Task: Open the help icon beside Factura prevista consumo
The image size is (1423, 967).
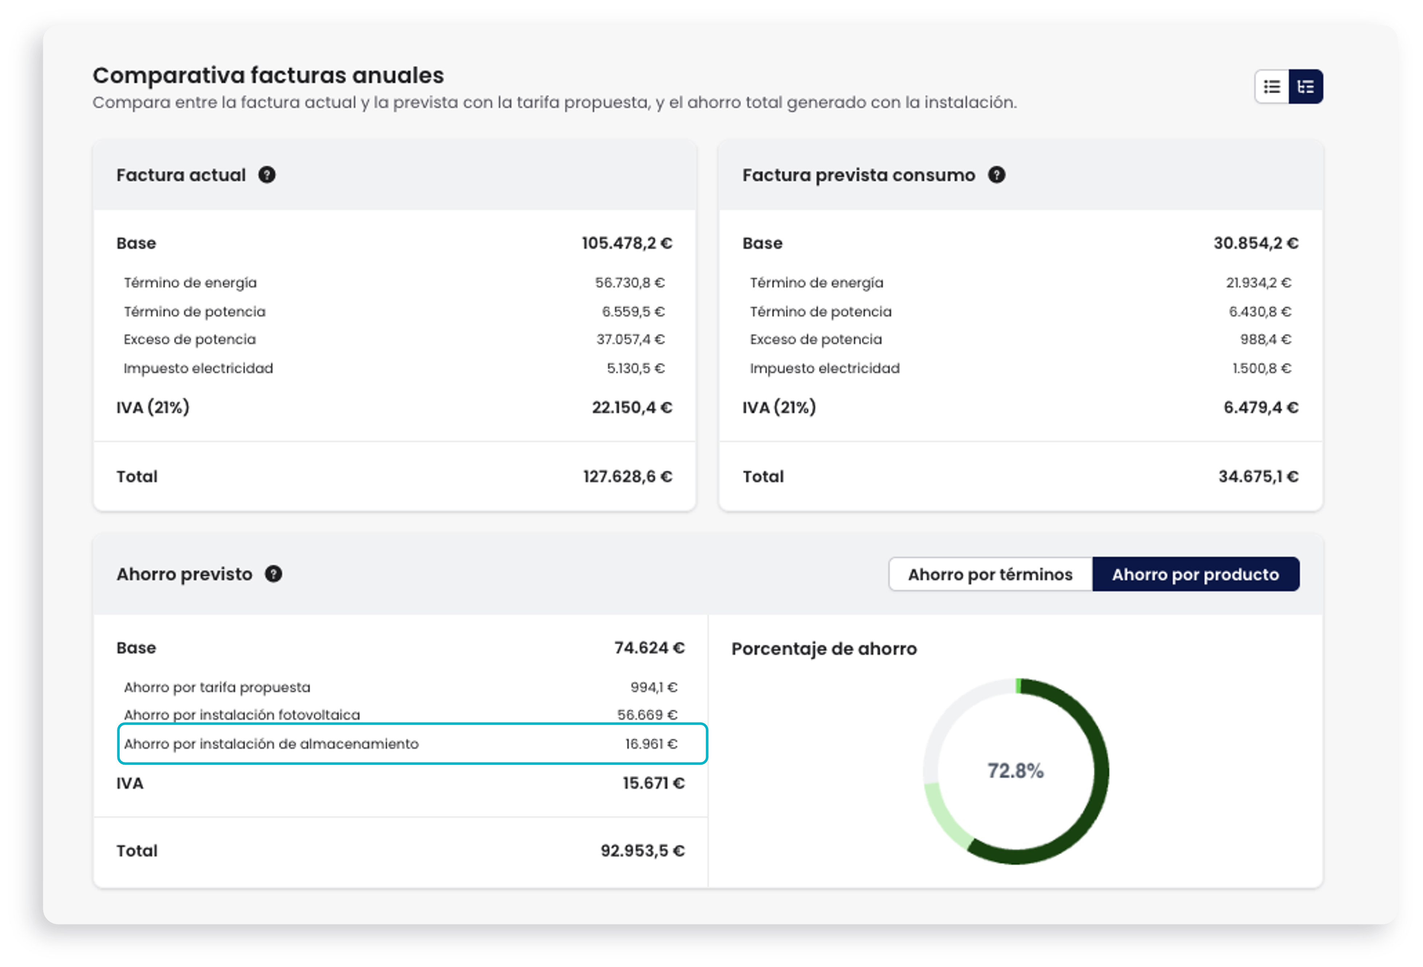Action: (996, 175)
